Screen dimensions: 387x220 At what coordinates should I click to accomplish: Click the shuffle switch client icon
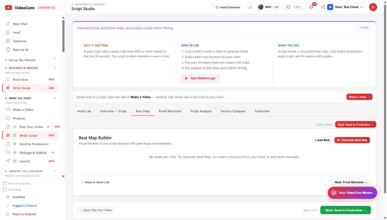click(x=323, y=7)
